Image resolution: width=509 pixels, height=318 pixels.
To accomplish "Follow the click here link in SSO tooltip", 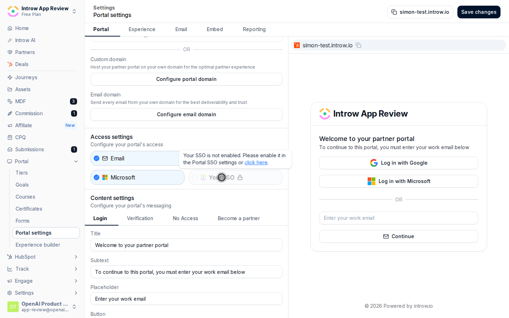I will pyautogui.click(x=256, y=163).
